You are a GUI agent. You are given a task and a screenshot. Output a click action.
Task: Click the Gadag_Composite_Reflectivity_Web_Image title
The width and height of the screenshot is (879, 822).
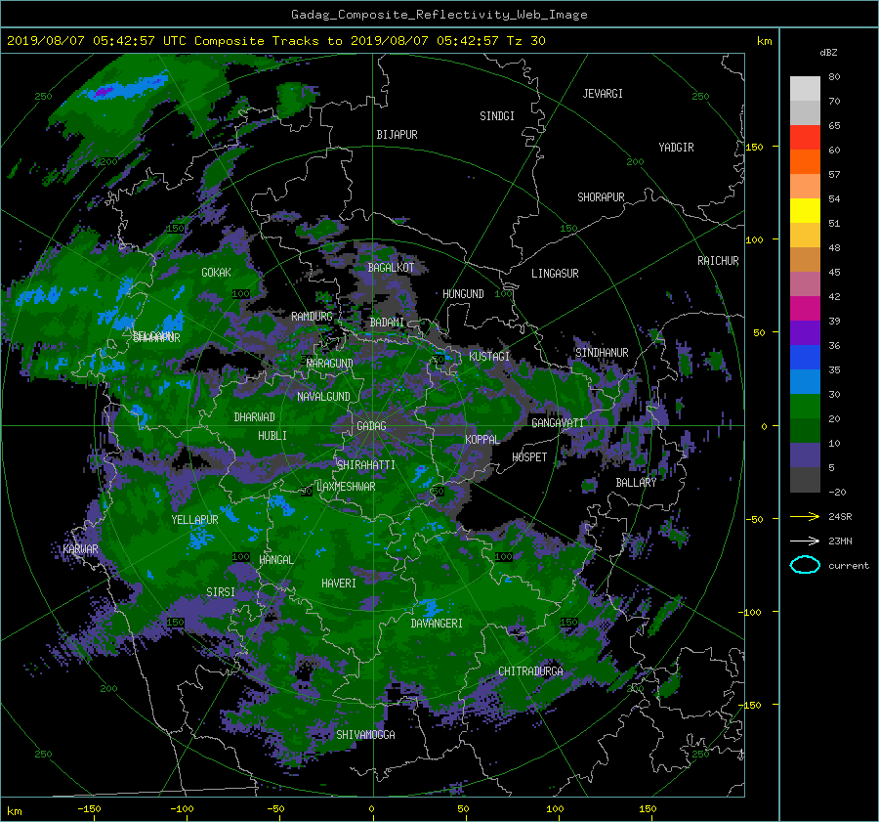pos(439,15)
